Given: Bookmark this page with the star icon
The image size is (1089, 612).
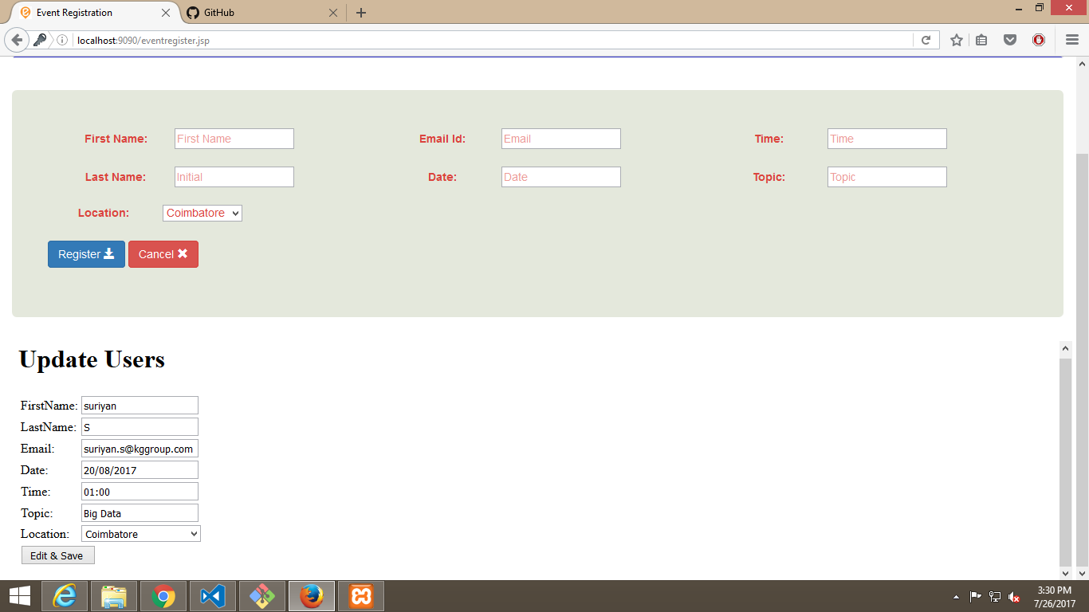Looking at the screenshot, I should point(957,40).
